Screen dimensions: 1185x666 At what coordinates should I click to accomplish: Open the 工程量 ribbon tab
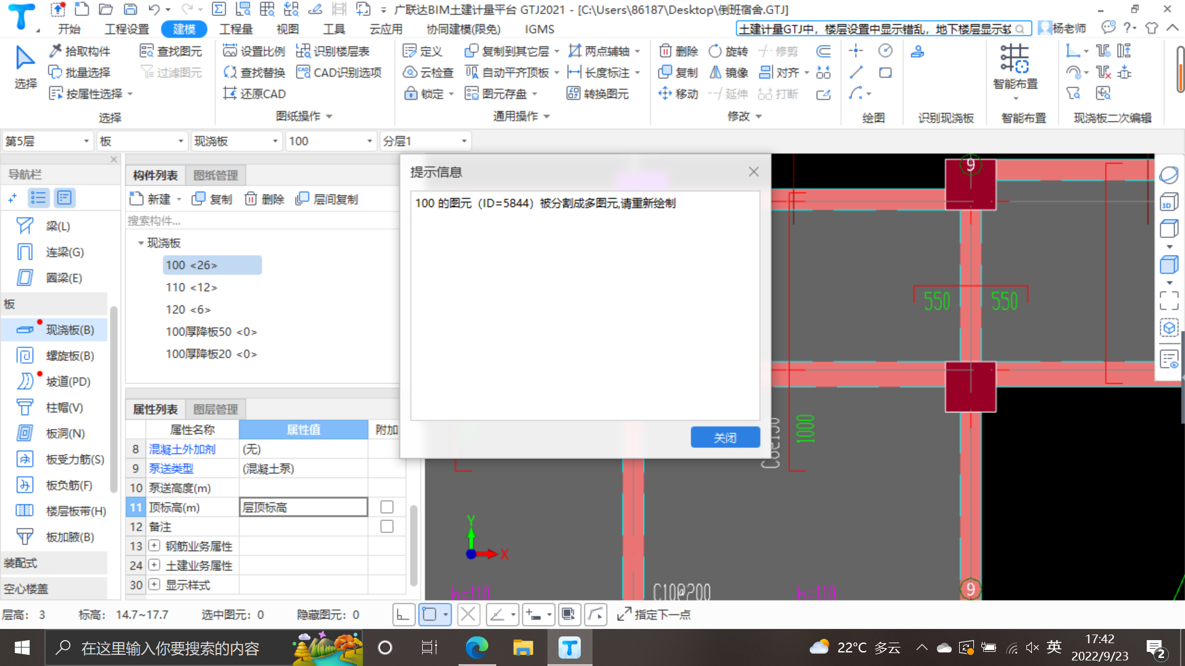point(236,29)
